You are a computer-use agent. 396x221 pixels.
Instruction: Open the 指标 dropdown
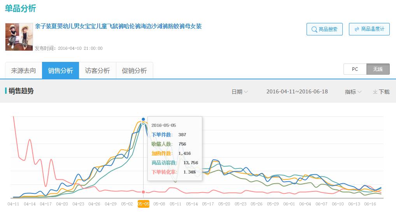click(x=353, y=92)
